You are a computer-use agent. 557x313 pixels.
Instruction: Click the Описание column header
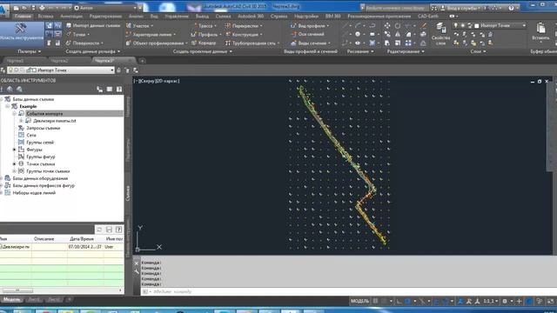[44, 239]
